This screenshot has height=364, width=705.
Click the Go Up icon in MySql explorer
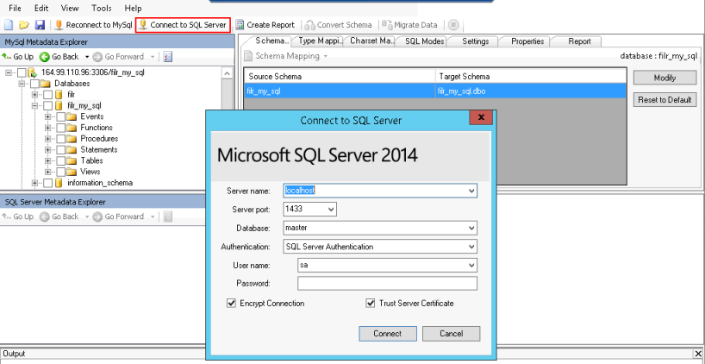(6, 57)
